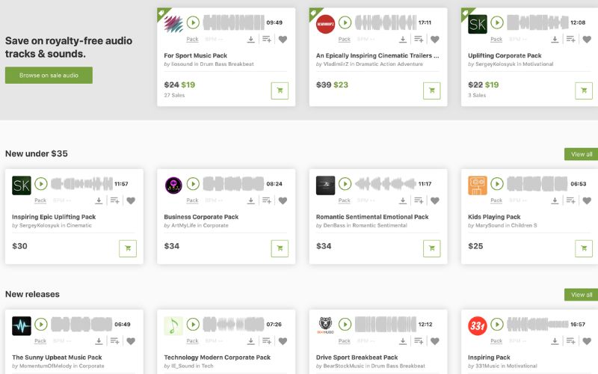Open the Technology Modern Corporate Pack title
This screenshot has width=598, height=374.
(x=217, y=358)
